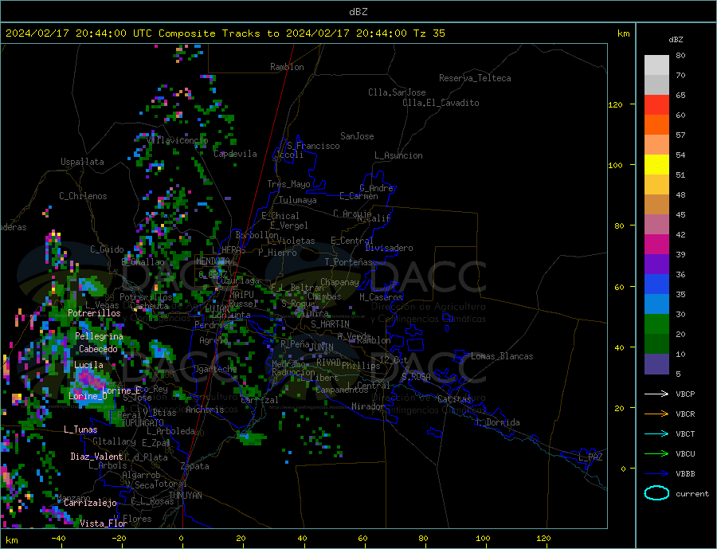Click the 'current' legend label
The height and width of the screenshot is (549, 717).
(x=692, y=494)
